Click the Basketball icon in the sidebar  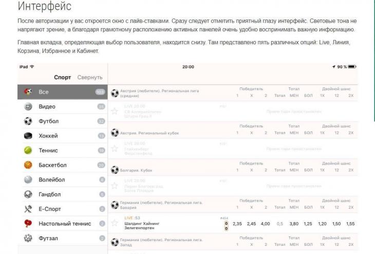(28, 165)
